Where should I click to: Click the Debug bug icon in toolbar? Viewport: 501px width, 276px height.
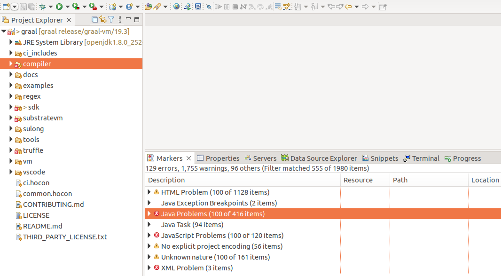point(42,7)
